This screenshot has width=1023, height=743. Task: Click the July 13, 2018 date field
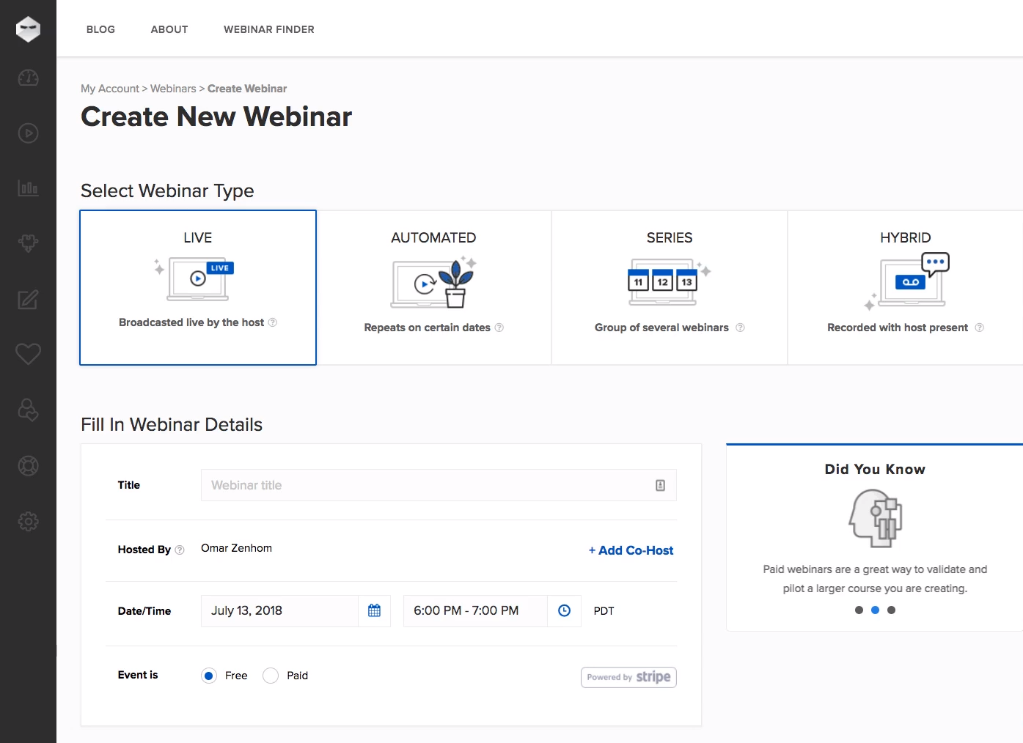coord(279,610)
